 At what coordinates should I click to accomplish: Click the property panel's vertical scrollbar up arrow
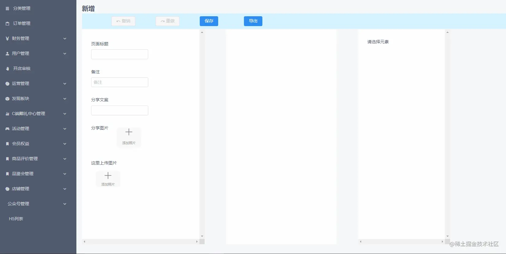(x=447, y=32)
